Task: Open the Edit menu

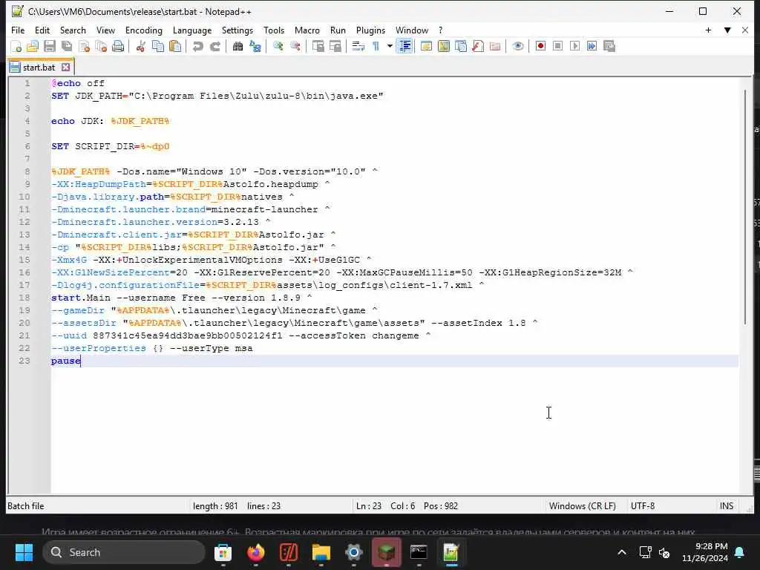Action: (42, 30)
